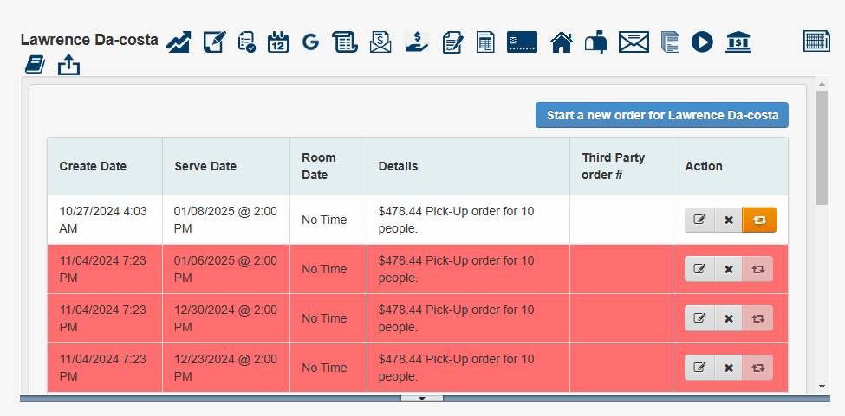Click the grid calendar icon at far right
The height and width of the screenshot is (416, 845).
click(x=816, y=42)
